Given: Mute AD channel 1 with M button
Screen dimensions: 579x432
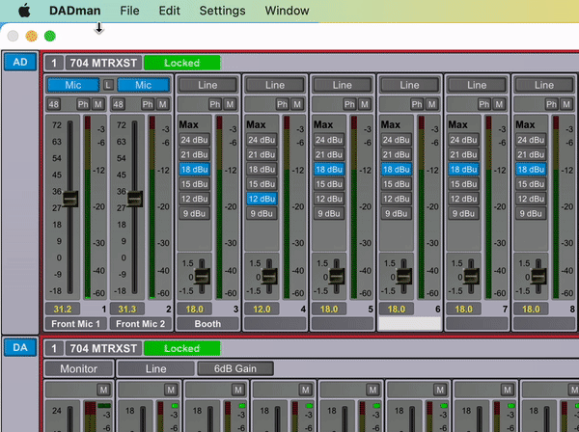Looking at the screenshot, I should coord(98,104).
